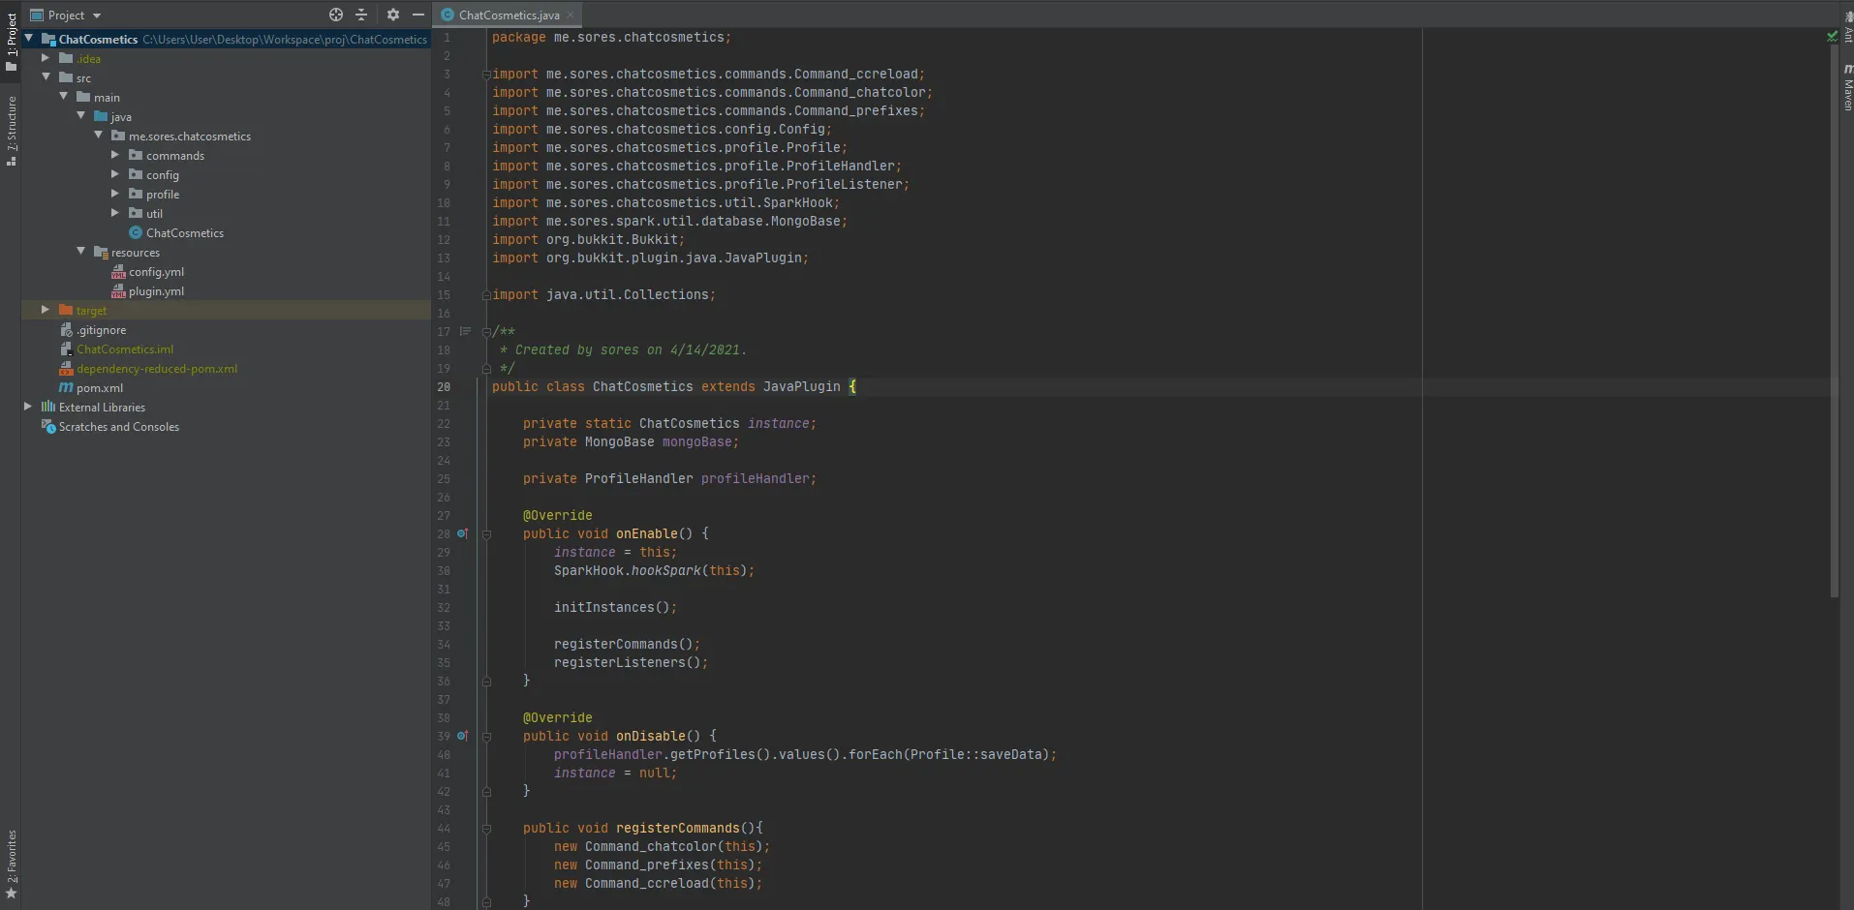Expand the target folder
The height and width of the screenshot is (910, 1854).
coord(46,310)
